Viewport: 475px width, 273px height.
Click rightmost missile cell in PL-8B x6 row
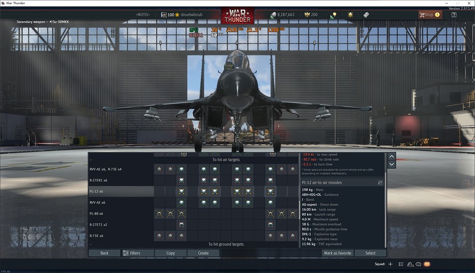point(292,214)
